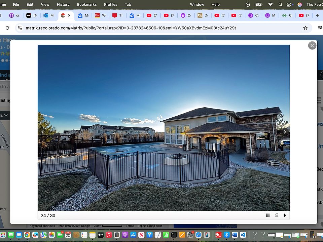
Task: Open Spotlight search in menu bar
Action: click(280, 4)
